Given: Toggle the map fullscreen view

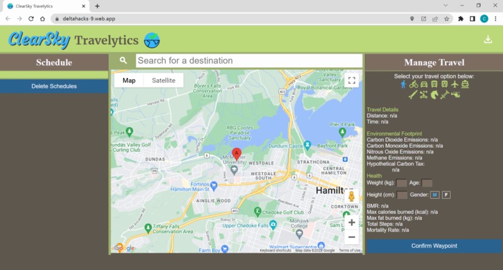Looking at the screenshot, I should (351, 80).
